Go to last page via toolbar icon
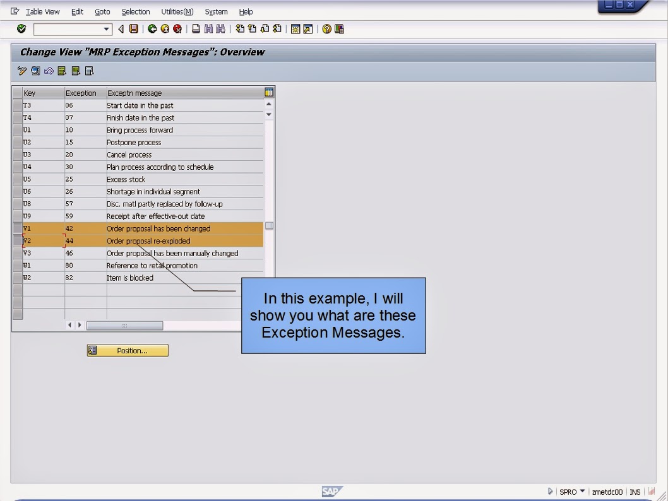668x501 pixels. click(277, 29)
